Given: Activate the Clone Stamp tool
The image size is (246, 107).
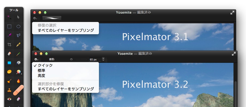Looking at the screenshot, I should pyautogui.click(x=9, y=90).
